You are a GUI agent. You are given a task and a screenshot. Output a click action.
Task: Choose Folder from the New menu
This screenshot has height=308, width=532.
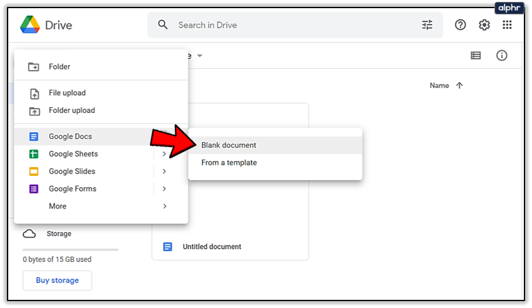tap(101, 66)
